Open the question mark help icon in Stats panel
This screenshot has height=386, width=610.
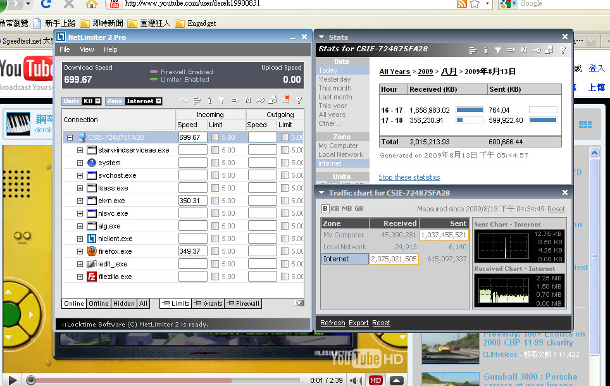tap(563, 50)
